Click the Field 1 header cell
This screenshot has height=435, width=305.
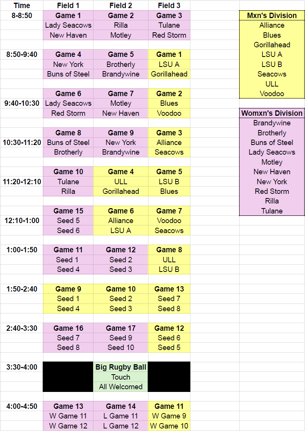(x=68, y=6)
